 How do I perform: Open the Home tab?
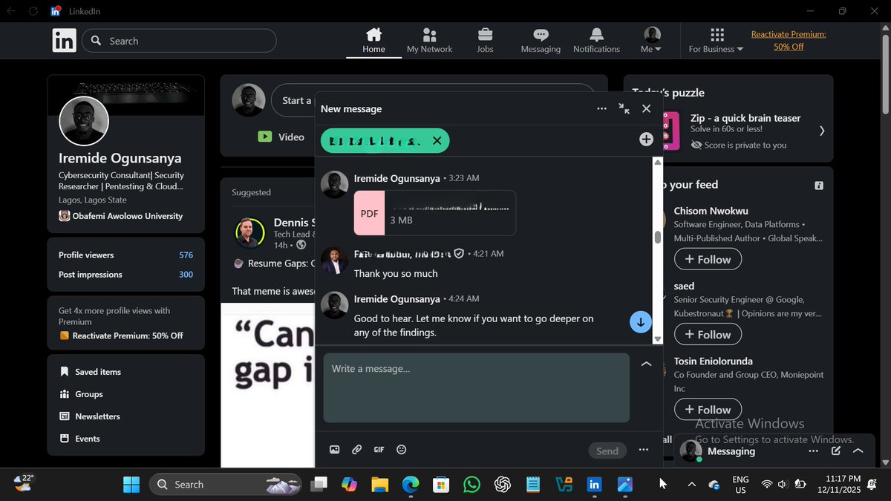click(373, 40)
